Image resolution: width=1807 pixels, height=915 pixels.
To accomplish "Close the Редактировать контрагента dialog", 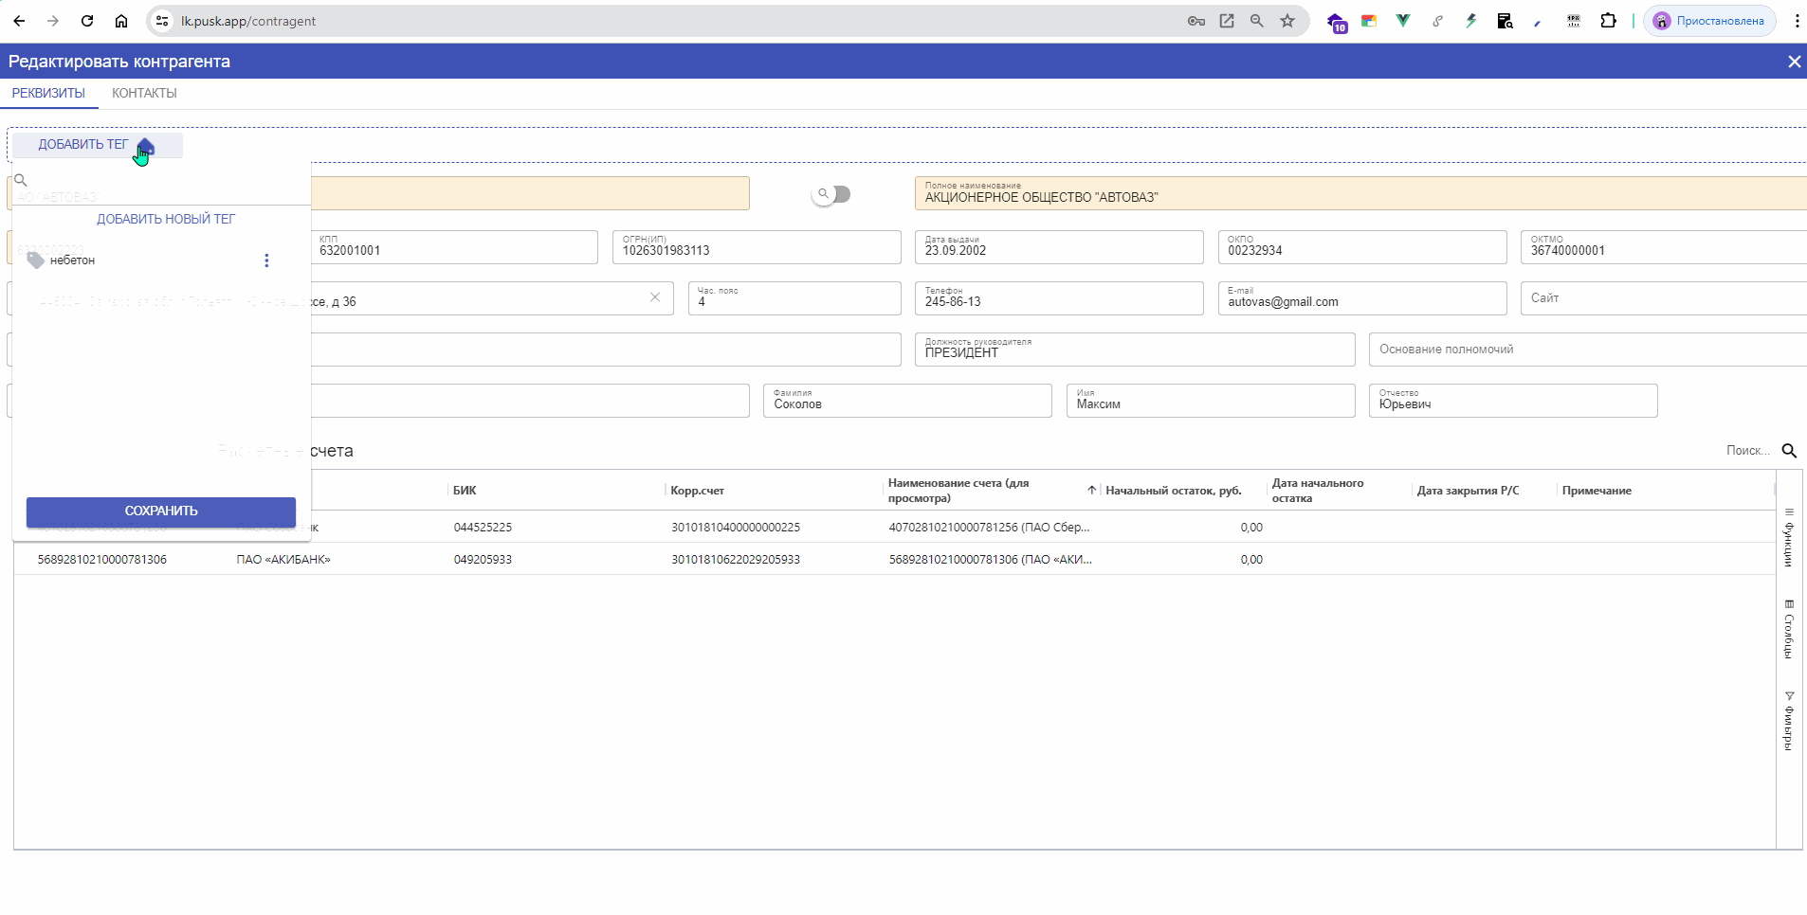I will pos(1794,62).
